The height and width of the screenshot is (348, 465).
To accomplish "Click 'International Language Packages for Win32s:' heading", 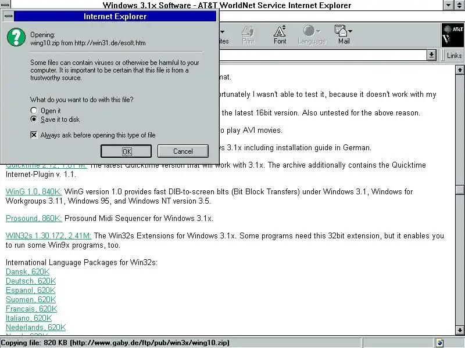I will (x=81, y=262).
